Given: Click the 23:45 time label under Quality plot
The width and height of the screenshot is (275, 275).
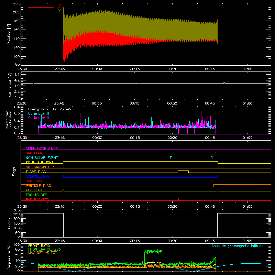Looking at the screenshot, I should [59, 241].
